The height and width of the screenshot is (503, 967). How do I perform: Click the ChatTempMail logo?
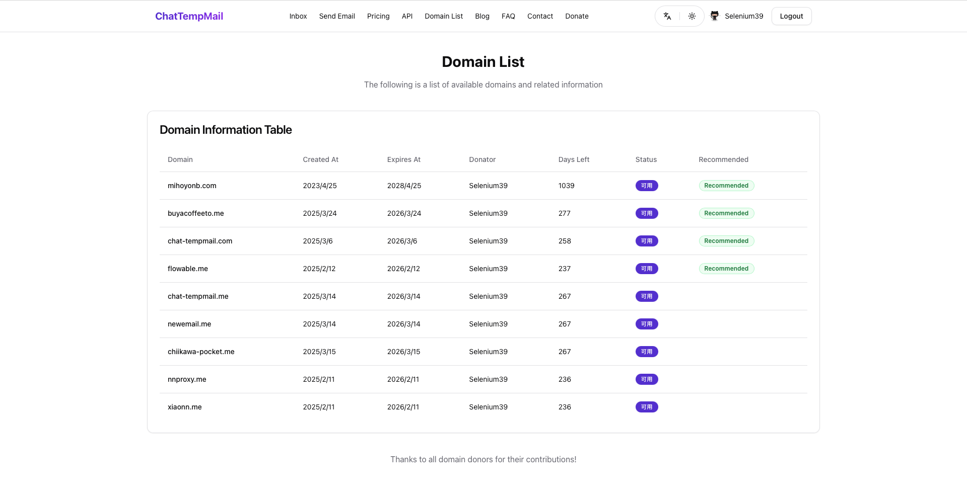click(x=189, y=16)
